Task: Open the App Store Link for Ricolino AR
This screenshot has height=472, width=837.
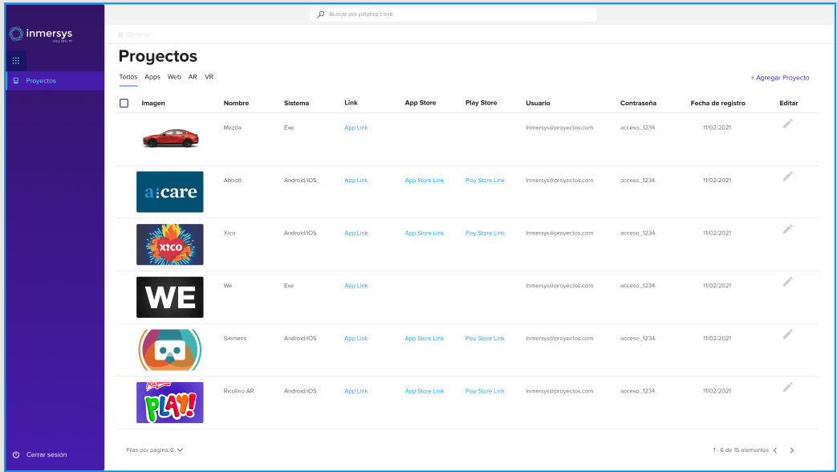Action: tap(425, 391)
